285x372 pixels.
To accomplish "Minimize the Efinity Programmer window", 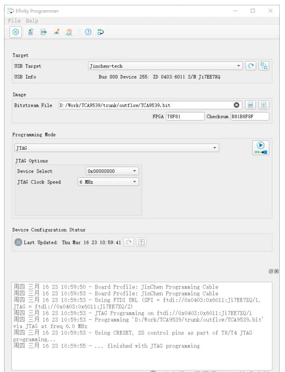I will click(x=235, y=11).
